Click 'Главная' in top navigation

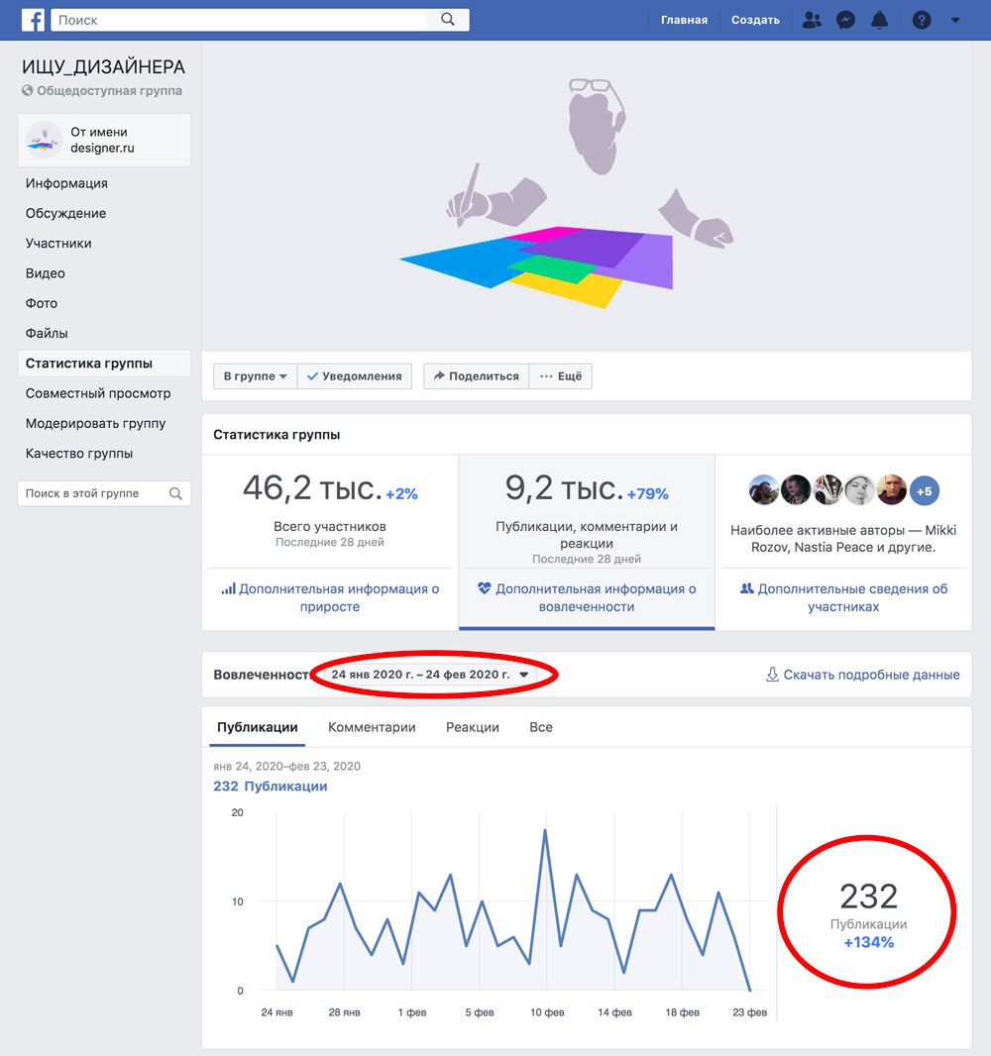coord(684,20)
